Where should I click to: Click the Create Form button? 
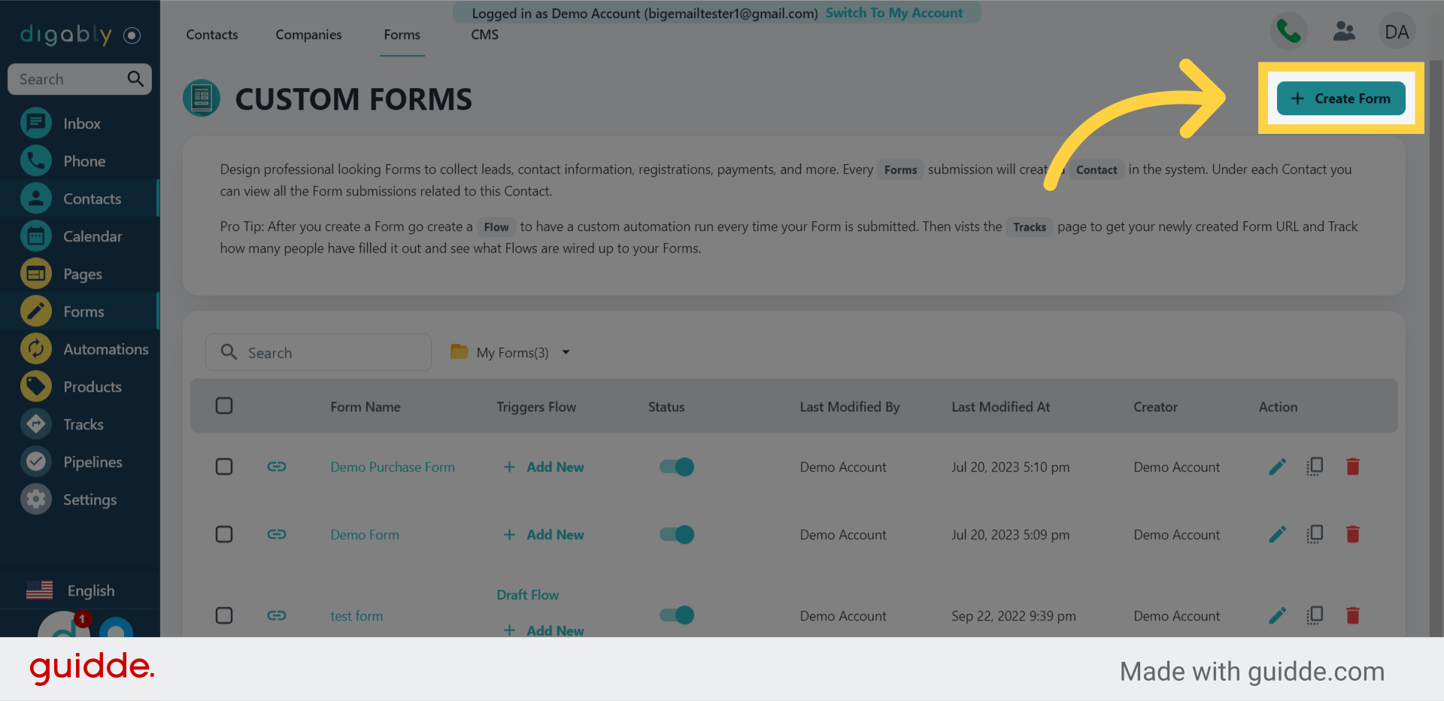click(1341, 99)
